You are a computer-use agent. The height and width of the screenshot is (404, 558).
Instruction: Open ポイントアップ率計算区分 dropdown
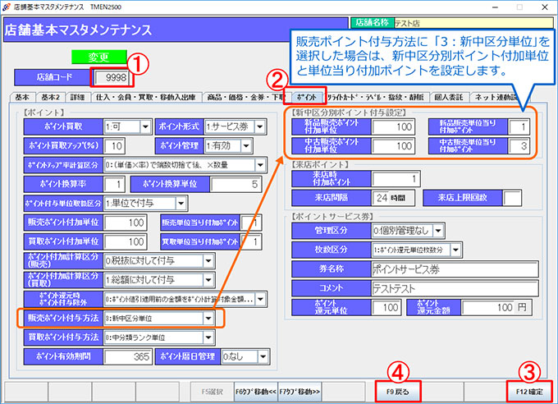click(260, 165)
